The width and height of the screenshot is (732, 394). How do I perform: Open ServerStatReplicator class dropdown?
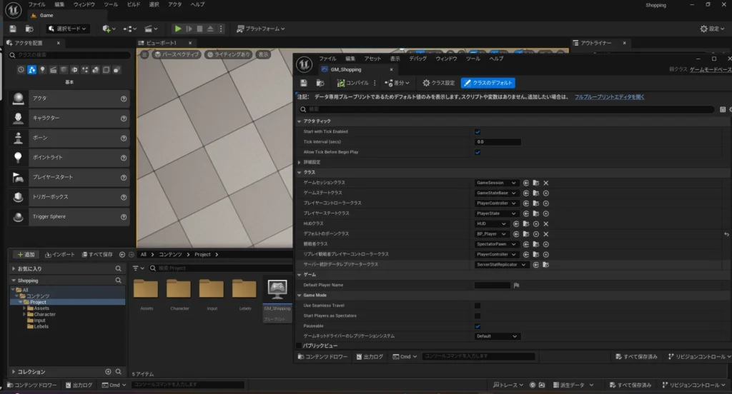point(501,265)
